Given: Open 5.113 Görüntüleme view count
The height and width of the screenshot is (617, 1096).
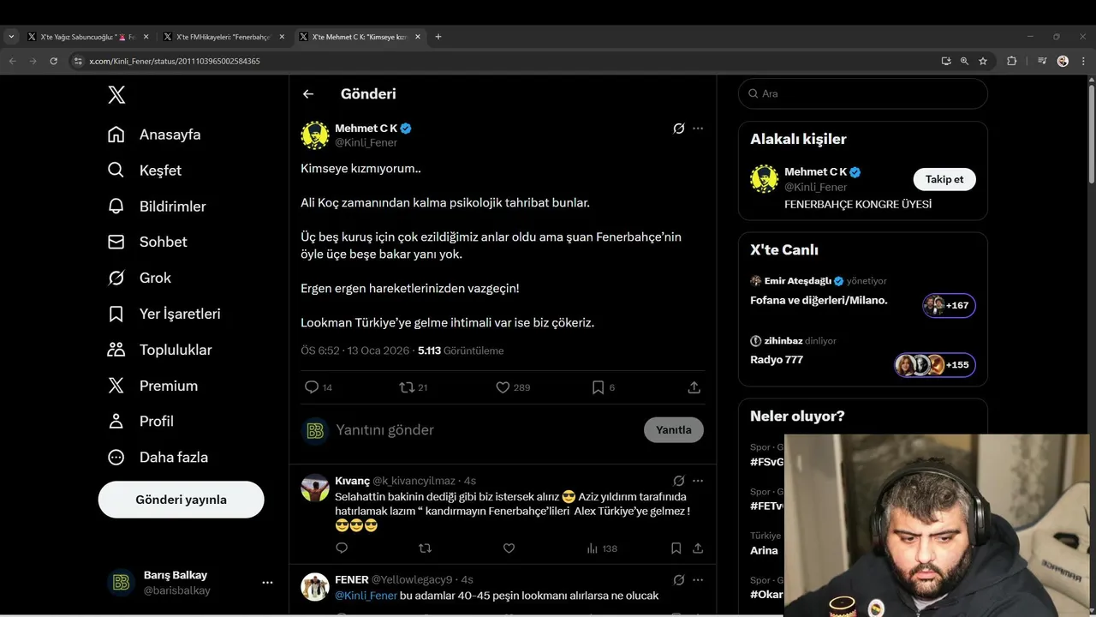Looking at the screenshot, I should point(461,350).
